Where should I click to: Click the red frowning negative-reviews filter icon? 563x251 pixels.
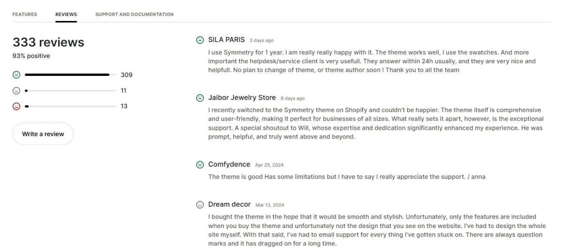point(16,106)
